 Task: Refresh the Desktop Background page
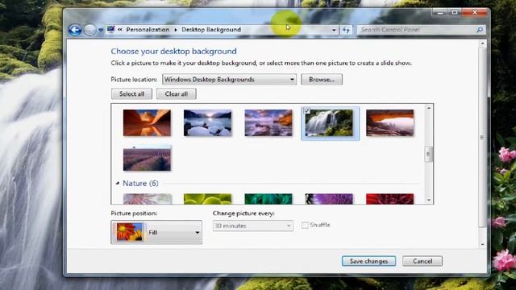[346, 30]
